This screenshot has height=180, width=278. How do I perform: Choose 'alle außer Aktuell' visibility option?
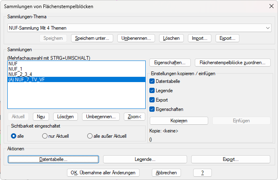point(90,136)
